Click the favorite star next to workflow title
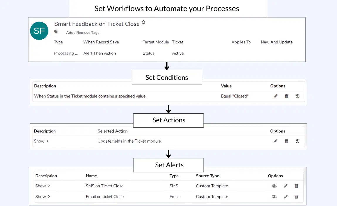Screen dimensions: 337x206 pyautogui.click(x=143, y=22)
